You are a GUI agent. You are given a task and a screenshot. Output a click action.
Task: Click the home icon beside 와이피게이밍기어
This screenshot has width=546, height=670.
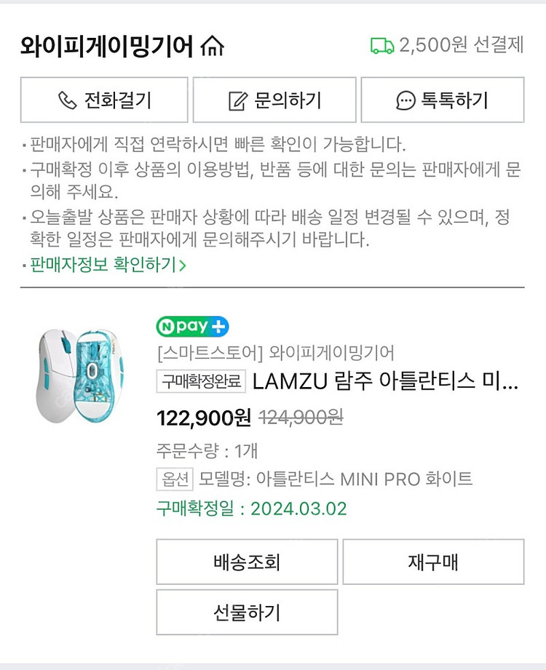[212, 47]
